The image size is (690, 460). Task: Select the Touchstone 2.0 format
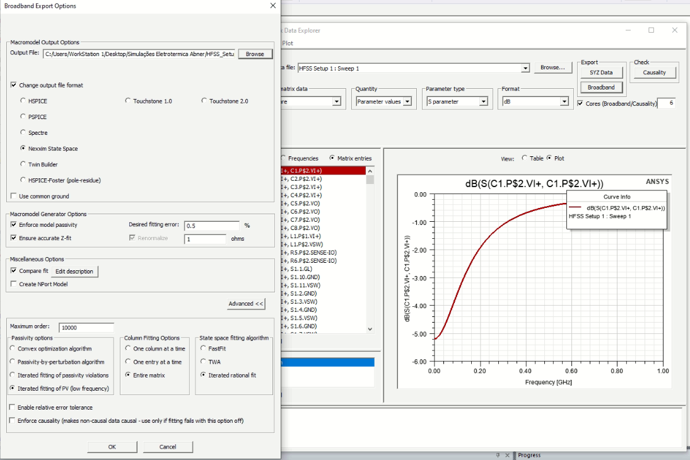[x=204, y=101]
